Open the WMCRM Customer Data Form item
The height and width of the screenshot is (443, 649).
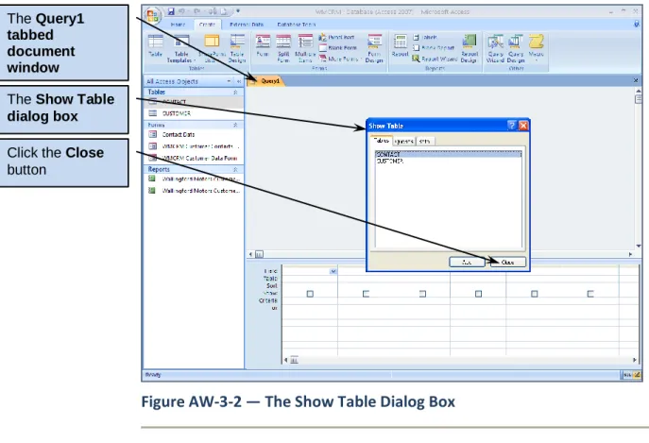(194, 158)
